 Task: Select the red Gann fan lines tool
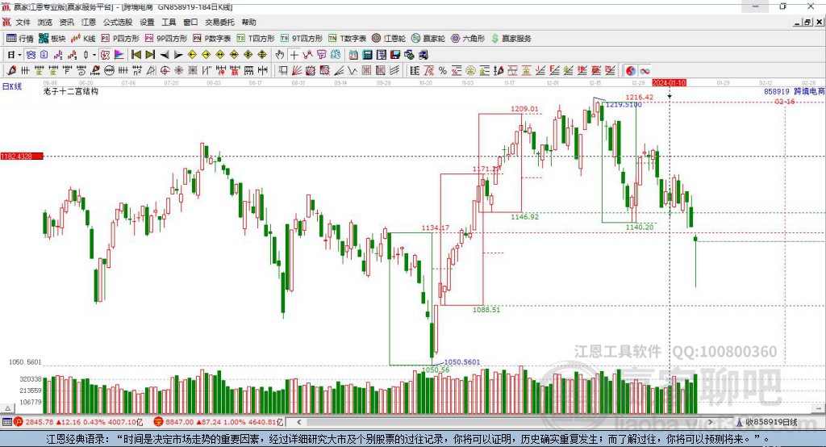point(297,70)
